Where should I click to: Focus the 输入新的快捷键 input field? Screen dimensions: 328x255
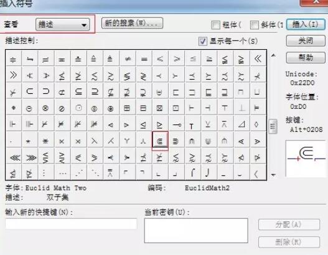71,224
